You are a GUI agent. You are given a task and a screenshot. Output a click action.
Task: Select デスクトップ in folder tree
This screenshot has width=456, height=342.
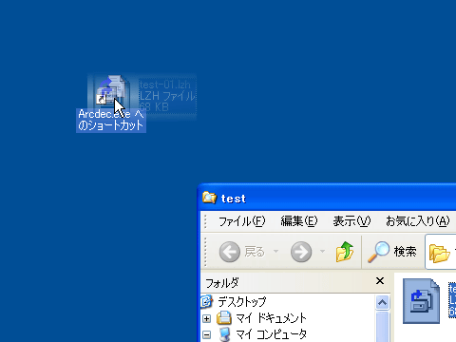(242, 302)
